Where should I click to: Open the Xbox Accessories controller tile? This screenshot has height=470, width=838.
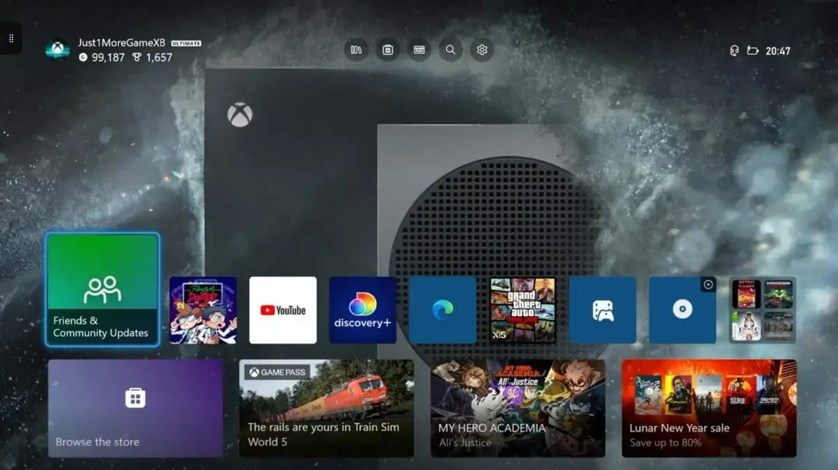(602, 310)
